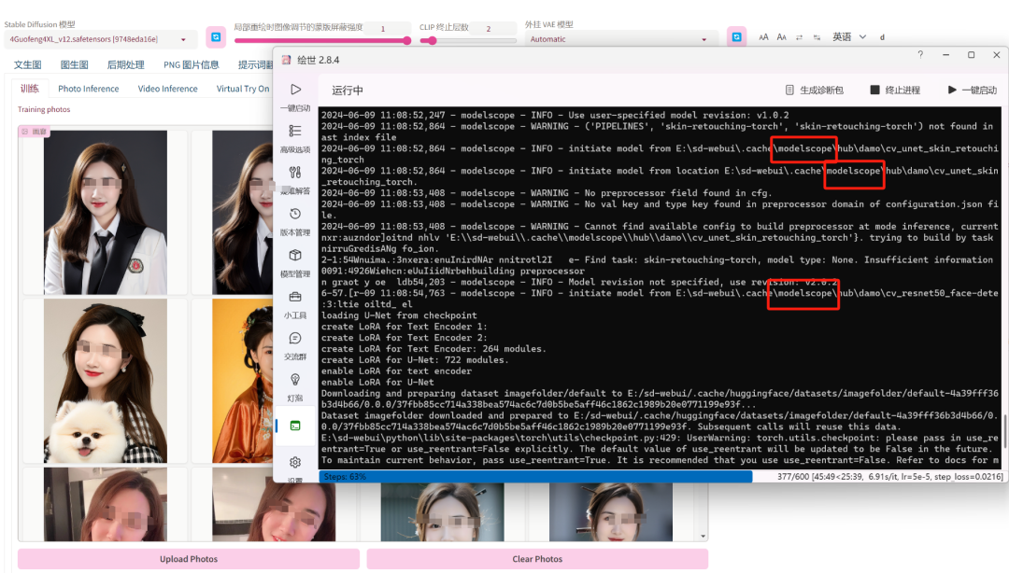Click 'loading U-Net from checkpoint' log line

[399, 315]
